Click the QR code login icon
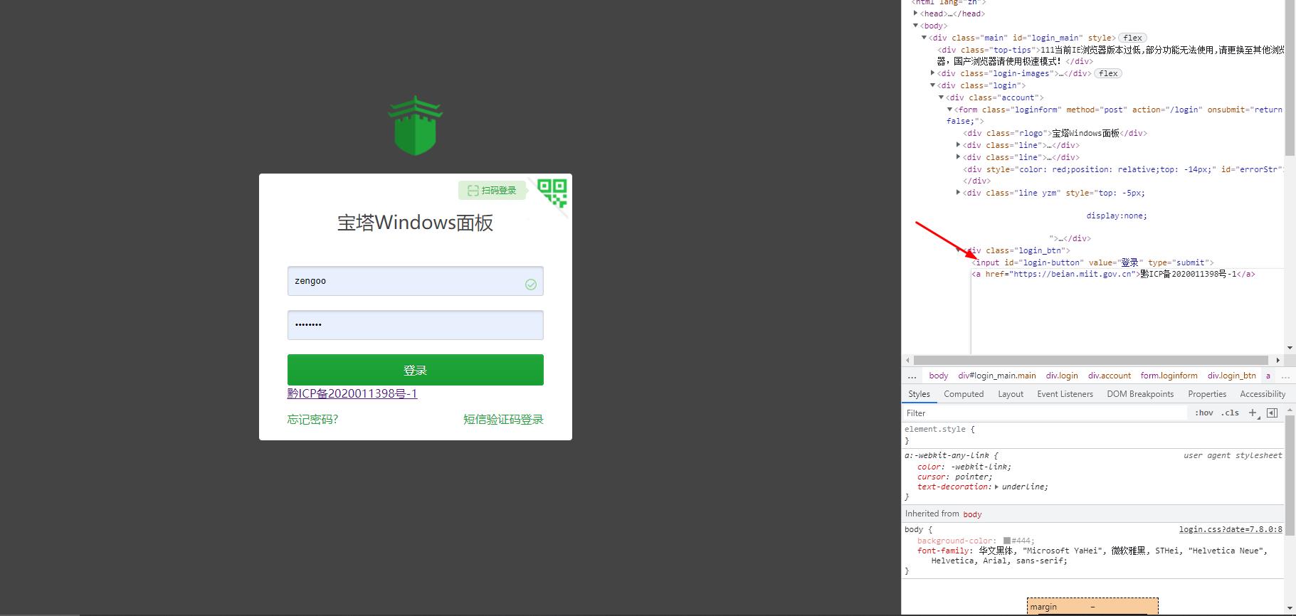This screenshot has width=1296, height=616. coord(552,192)
